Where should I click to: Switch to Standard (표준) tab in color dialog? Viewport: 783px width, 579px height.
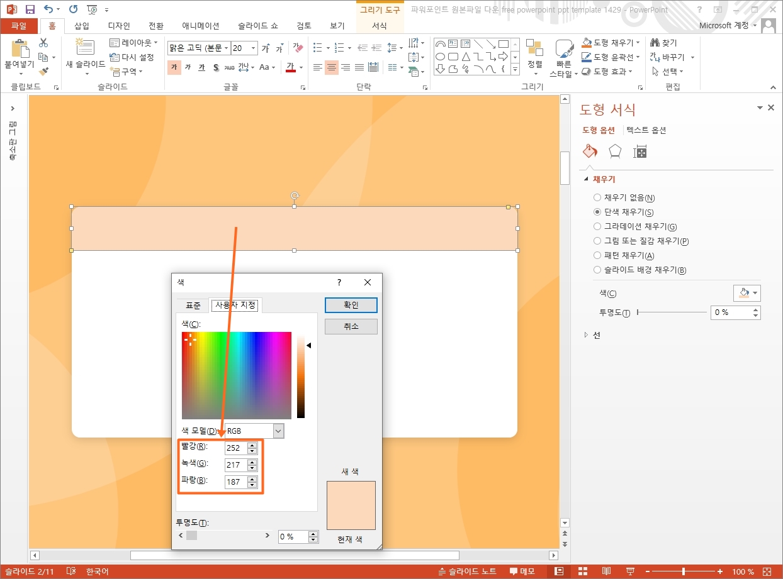193,306
